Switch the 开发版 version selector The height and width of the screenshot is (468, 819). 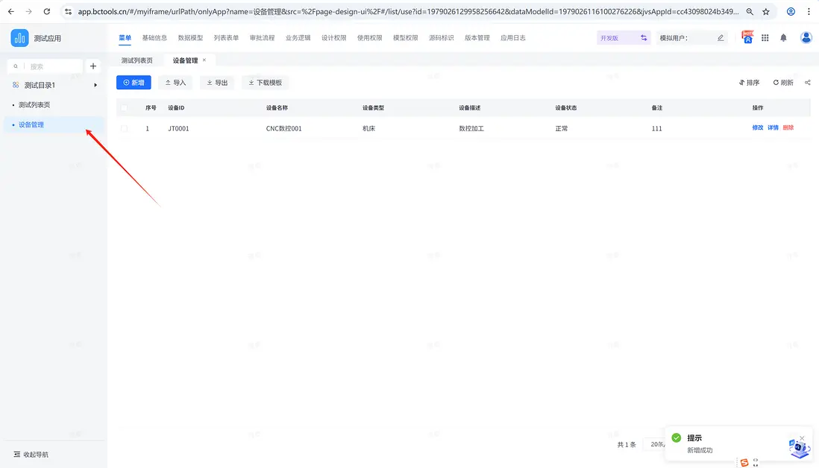pyautogui.click(x=623, y=38)
